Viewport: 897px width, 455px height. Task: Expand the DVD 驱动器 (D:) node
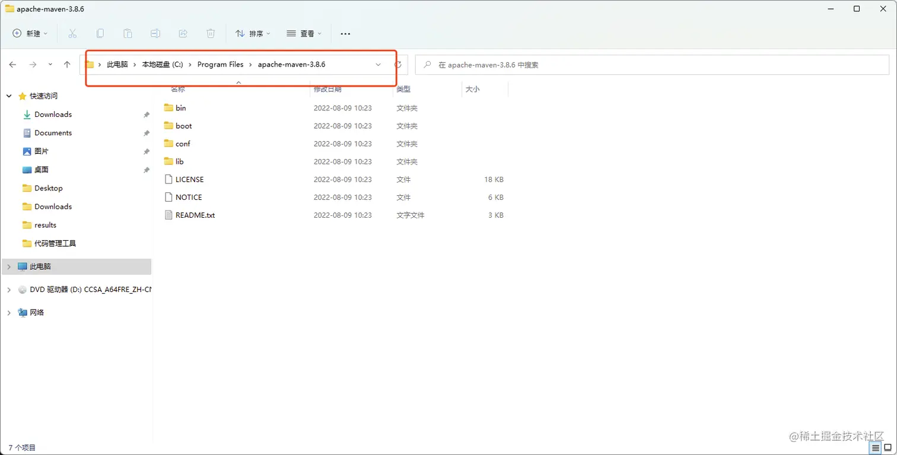click(x=9, y=289)
